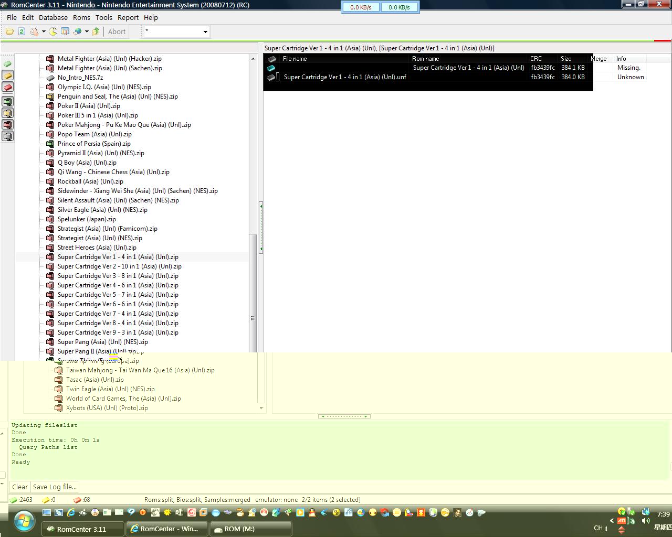
Task: Click the Show Desktop quick launch icon
Action: (x=47, y=512)
